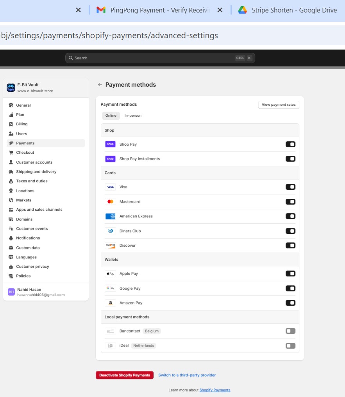Viewport: 345px width, 397px height.
Task: Disable the Diners Club toggle
Action: [291, 231]
